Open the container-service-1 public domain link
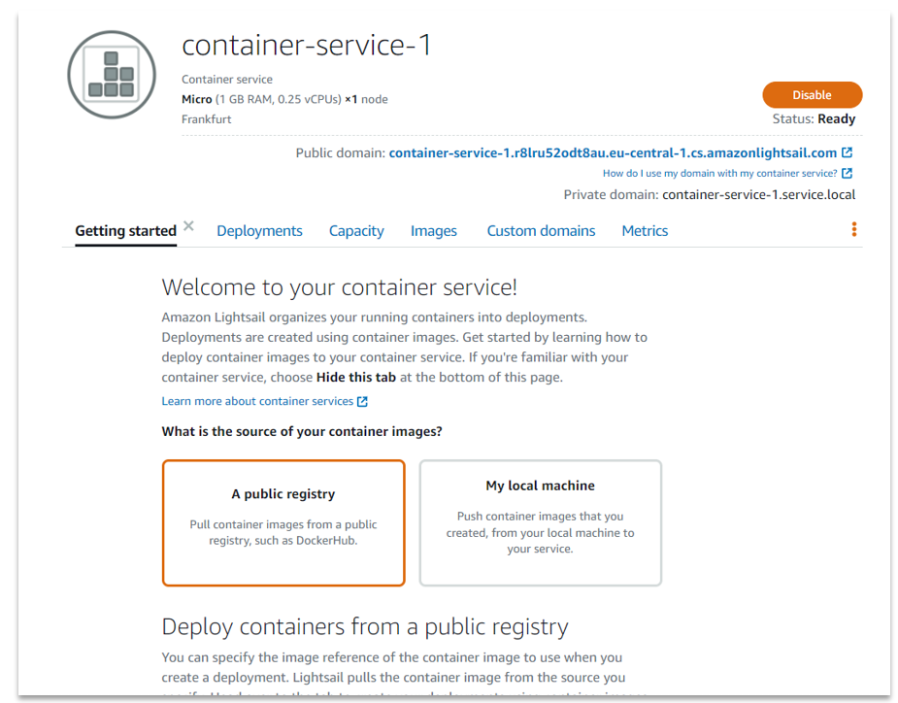898x703 pixels. coord(613,152)
